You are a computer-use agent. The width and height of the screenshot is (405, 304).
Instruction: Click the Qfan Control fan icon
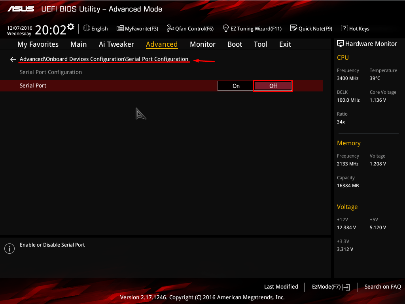170,28
